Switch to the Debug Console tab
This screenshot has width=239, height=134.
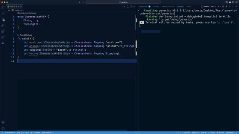point(168,7)
